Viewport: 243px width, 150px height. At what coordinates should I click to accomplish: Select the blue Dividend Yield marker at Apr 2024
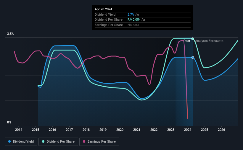tap(193, 58)
